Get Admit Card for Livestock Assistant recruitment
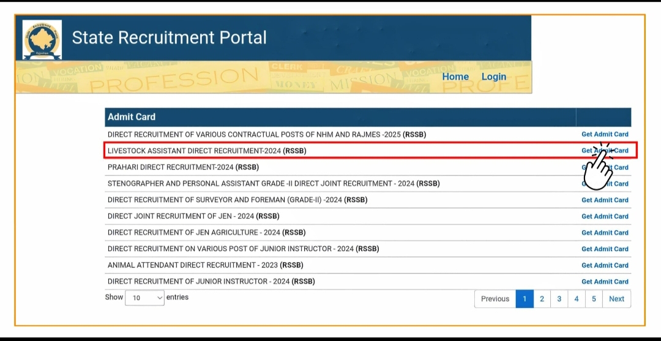 (x=605, y=151)
